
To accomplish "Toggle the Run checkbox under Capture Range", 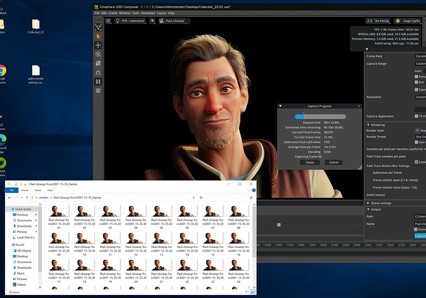I will point(417,82).
